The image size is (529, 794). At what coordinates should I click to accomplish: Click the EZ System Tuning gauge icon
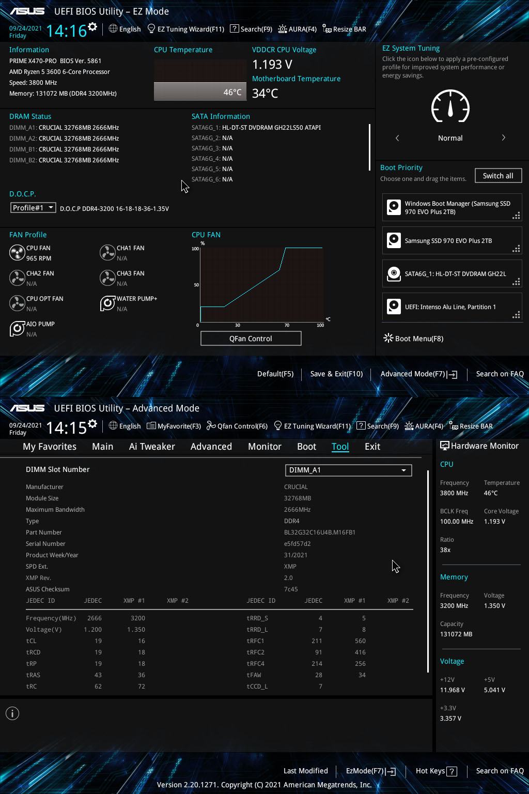450,106
